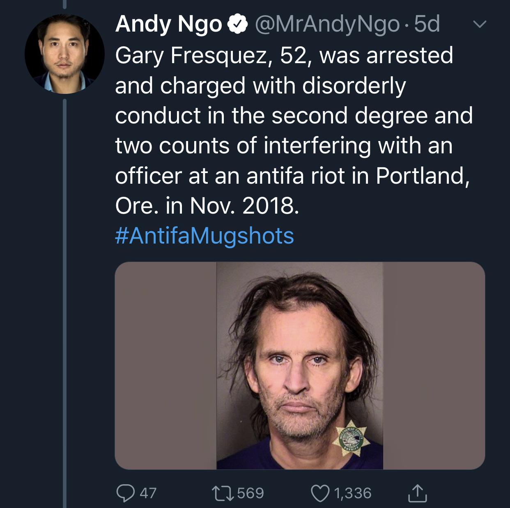Open the reply speech bubble icon
The image size is (510, 508).
point(125,492)
